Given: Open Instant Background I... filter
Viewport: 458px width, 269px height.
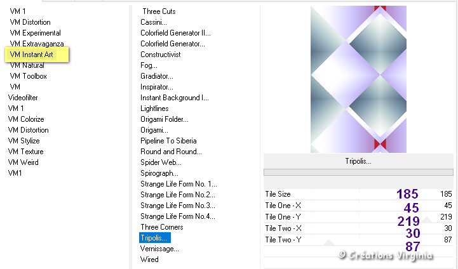Looking at the screenshot, I should (175, 98).
